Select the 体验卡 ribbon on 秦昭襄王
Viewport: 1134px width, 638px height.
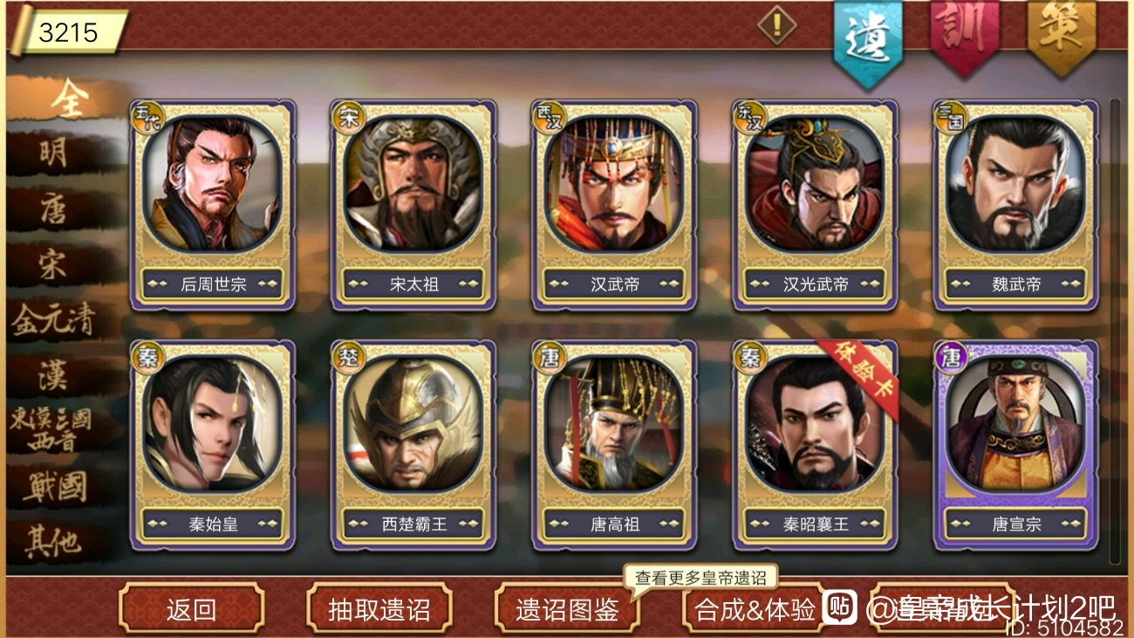[x=856, y=366]
